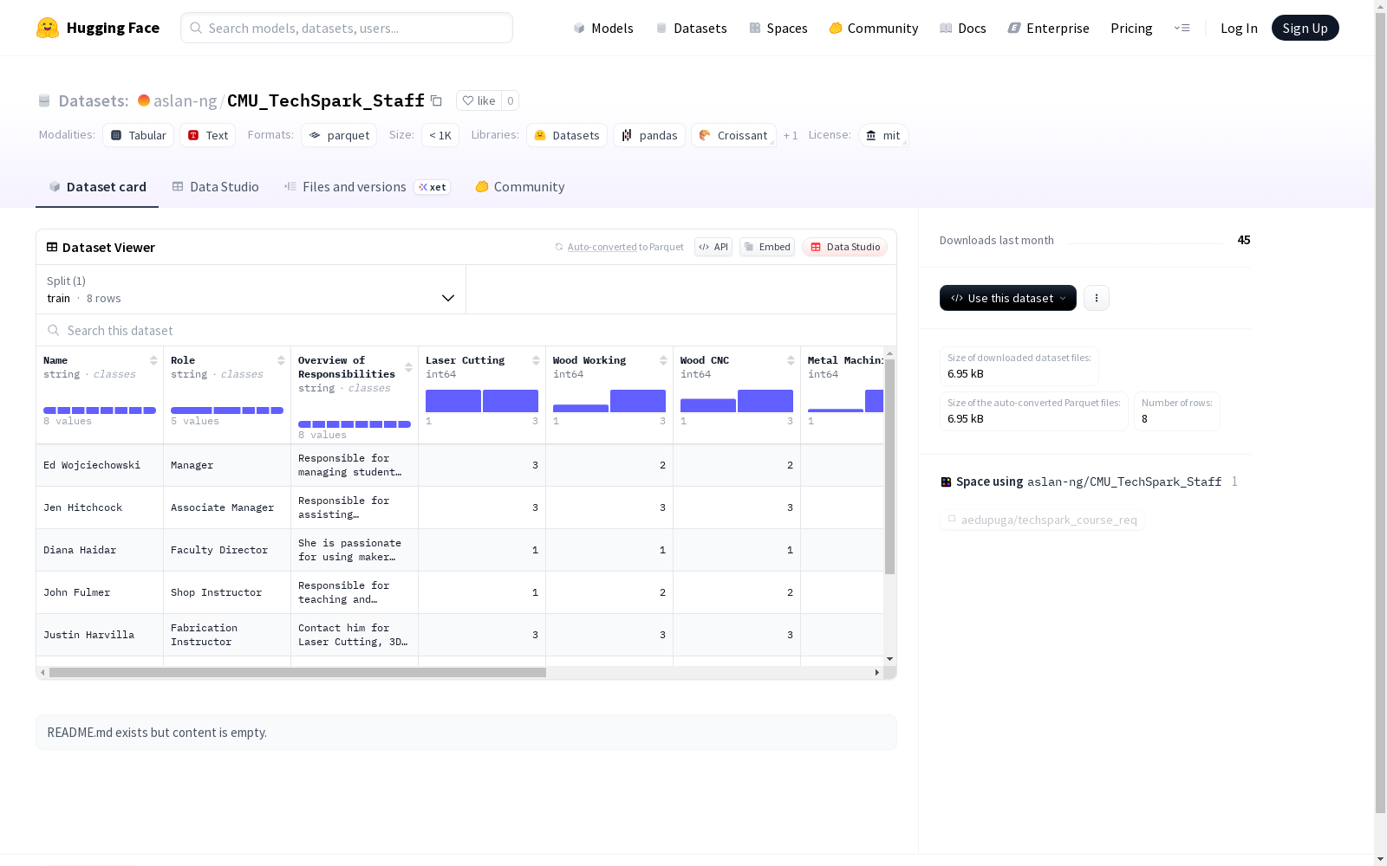Screen dimensions: 1387x866
Task: Click the table scroll right arrow
Action: click(x=877, y=672)
